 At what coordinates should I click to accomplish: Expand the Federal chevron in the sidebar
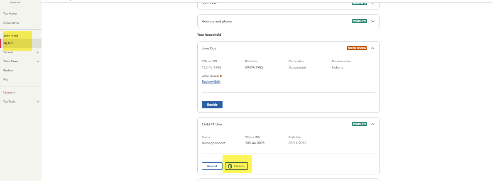[x=38, y=52]
